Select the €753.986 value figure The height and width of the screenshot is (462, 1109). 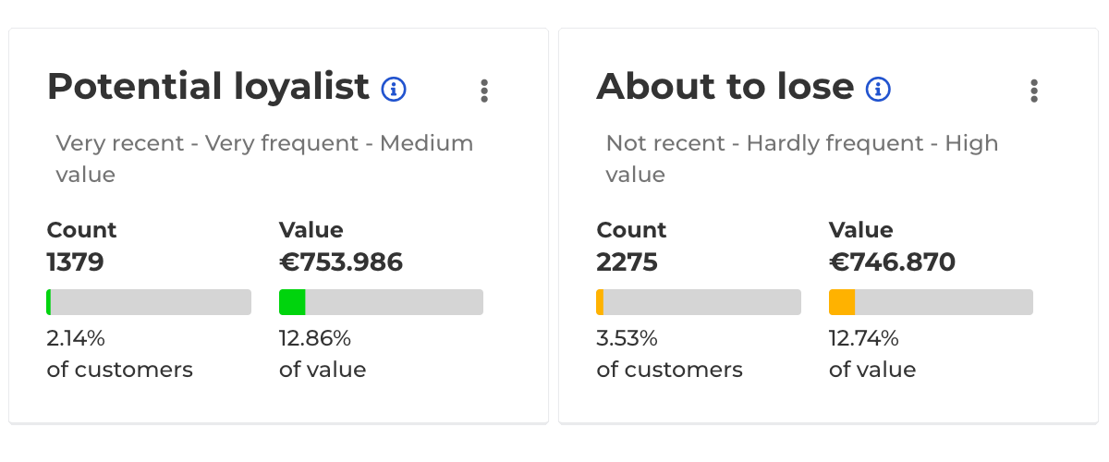(341, 262)
